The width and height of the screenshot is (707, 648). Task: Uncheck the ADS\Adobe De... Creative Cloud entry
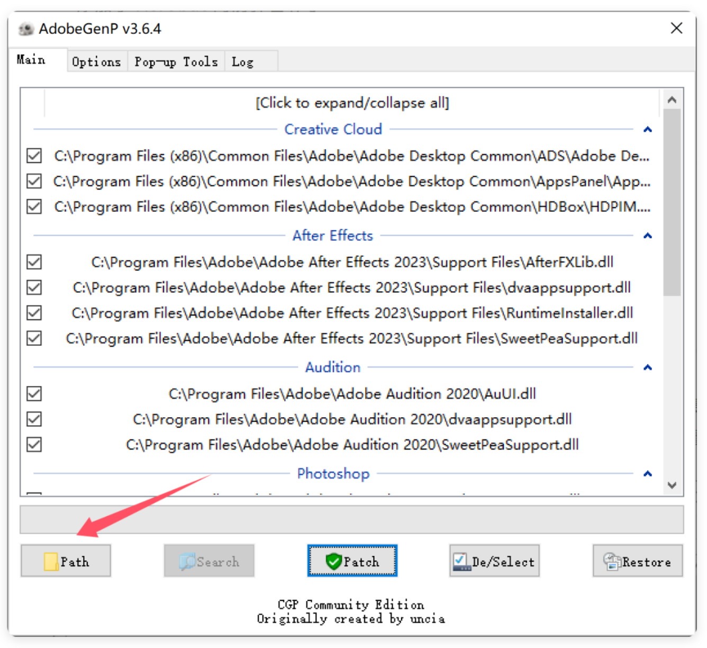click(x=34, y=156)
